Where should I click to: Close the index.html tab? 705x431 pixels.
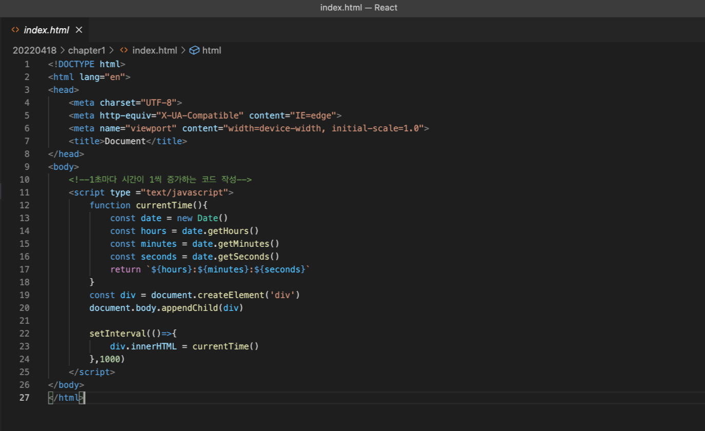coord(79,30)
